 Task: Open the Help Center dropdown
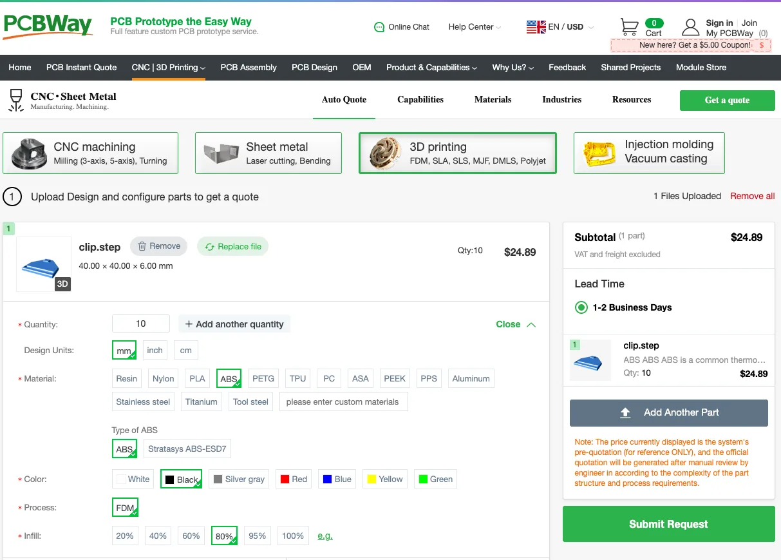point(475,27)
